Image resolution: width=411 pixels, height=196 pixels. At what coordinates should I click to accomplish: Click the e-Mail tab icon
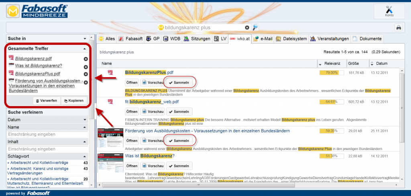coord(256,39)
